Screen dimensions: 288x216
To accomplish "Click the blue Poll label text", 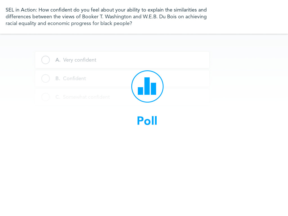I will click(147, 121).
